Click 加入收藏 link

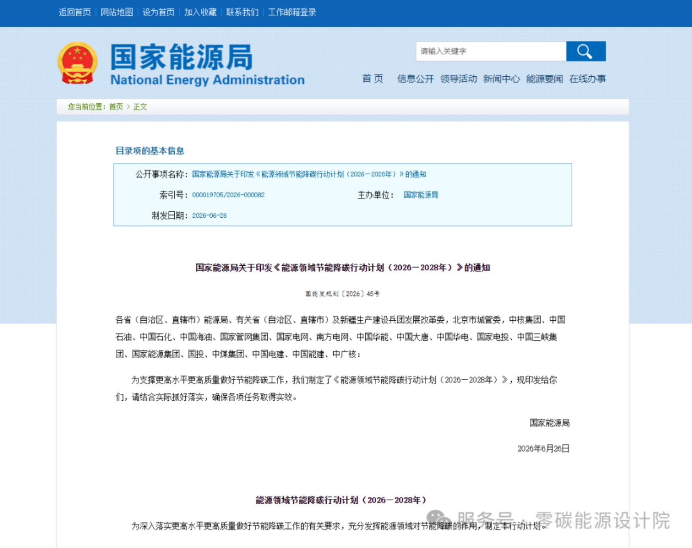pyautogui.click(x=201, y=13)
